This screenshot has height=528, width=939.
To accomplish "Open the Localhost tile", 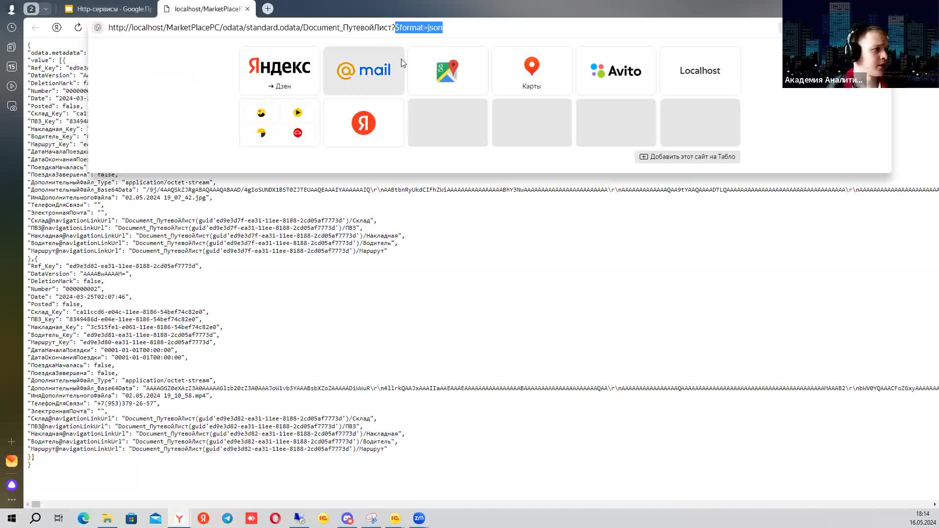I will pos(700,71).
